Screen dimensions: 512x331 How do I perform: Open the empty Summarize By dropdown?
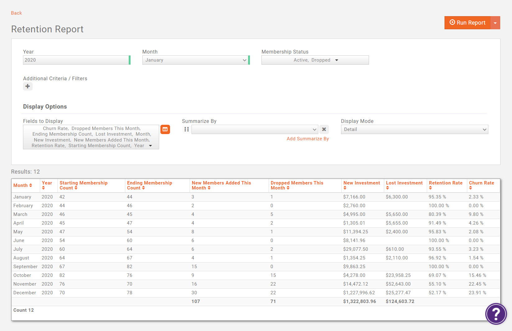coord(254,129)
